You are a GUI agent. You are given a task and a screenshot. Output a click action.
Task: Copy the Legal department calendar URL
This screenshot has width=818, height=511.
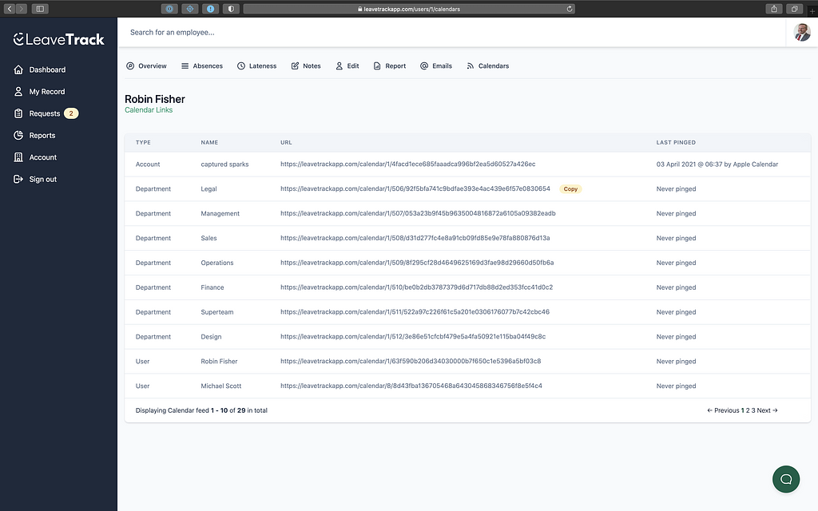[x=570, y=188]
